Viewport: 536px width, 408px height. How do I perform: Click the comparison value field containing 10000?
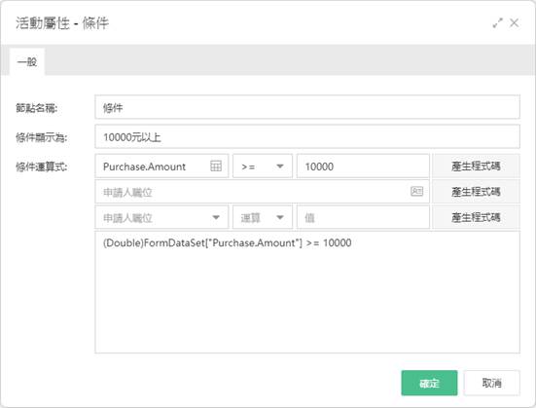click(x=363, y=167)
